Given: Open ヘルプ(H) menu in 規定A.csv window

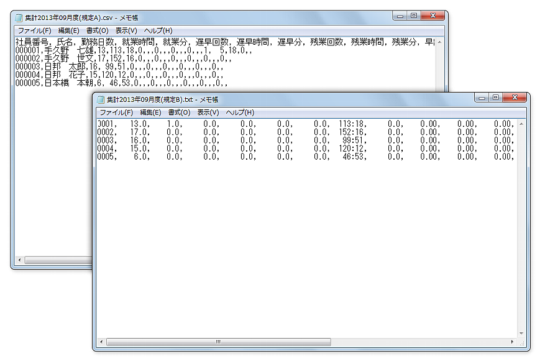Looking at the screenshot, I should (x=158, y=30).
